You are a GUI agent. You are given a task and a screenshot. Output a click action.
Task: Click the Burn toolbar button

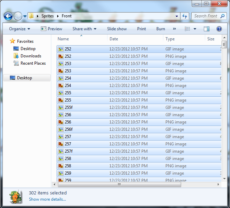161,29
